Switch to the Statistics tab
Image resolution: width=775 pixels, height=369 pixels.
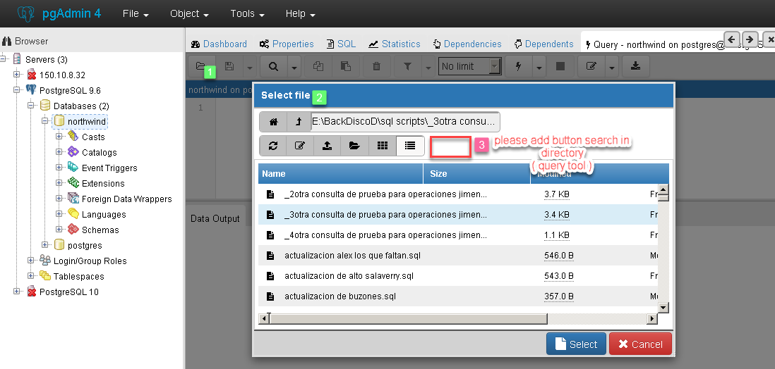coord(394,44)
